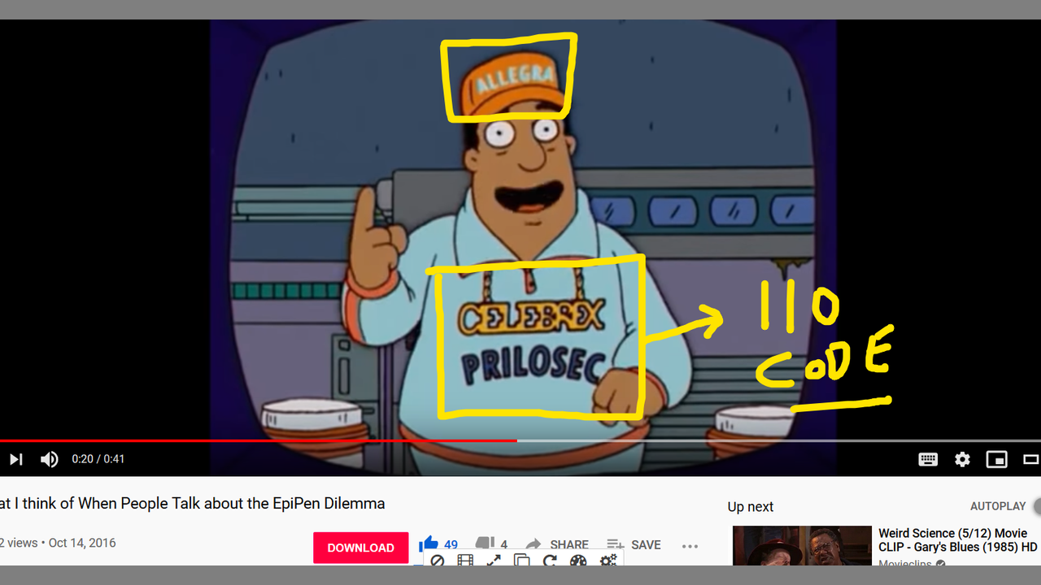1041x585 pixels.
Task: Click the refresh arrow icon in floating toolbar
Action: coord(550,561)
